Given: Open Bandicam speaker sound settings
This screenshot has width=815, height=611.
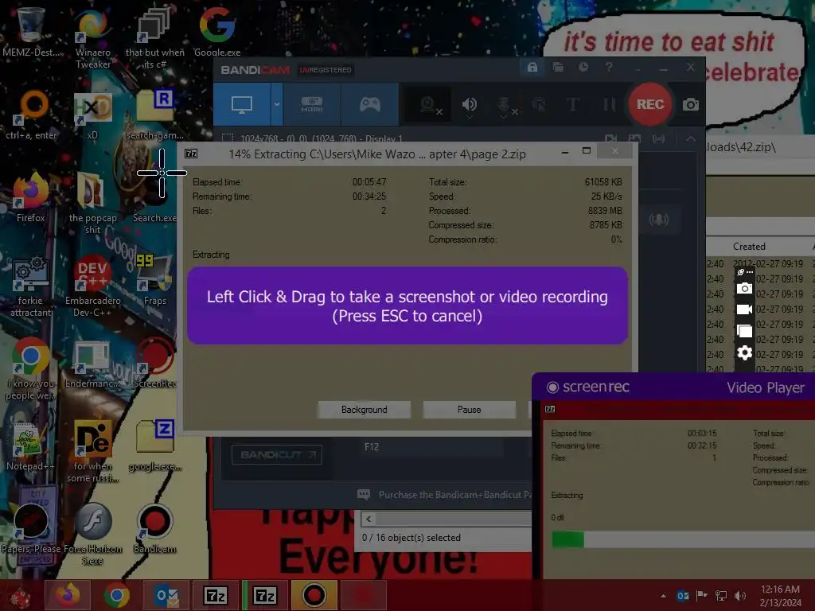Looking at the screenshot, I should (x=469, y=106).
